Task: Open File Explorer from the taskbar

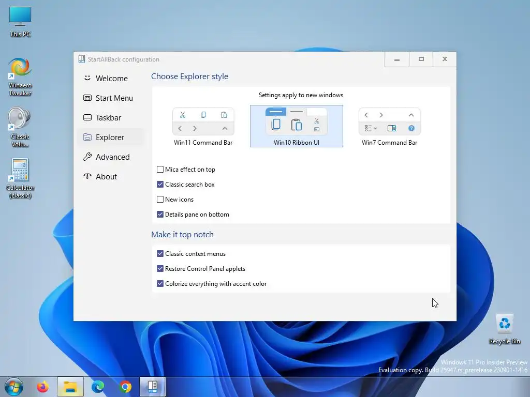Action: pyautogui.click(x=70, y=387)
